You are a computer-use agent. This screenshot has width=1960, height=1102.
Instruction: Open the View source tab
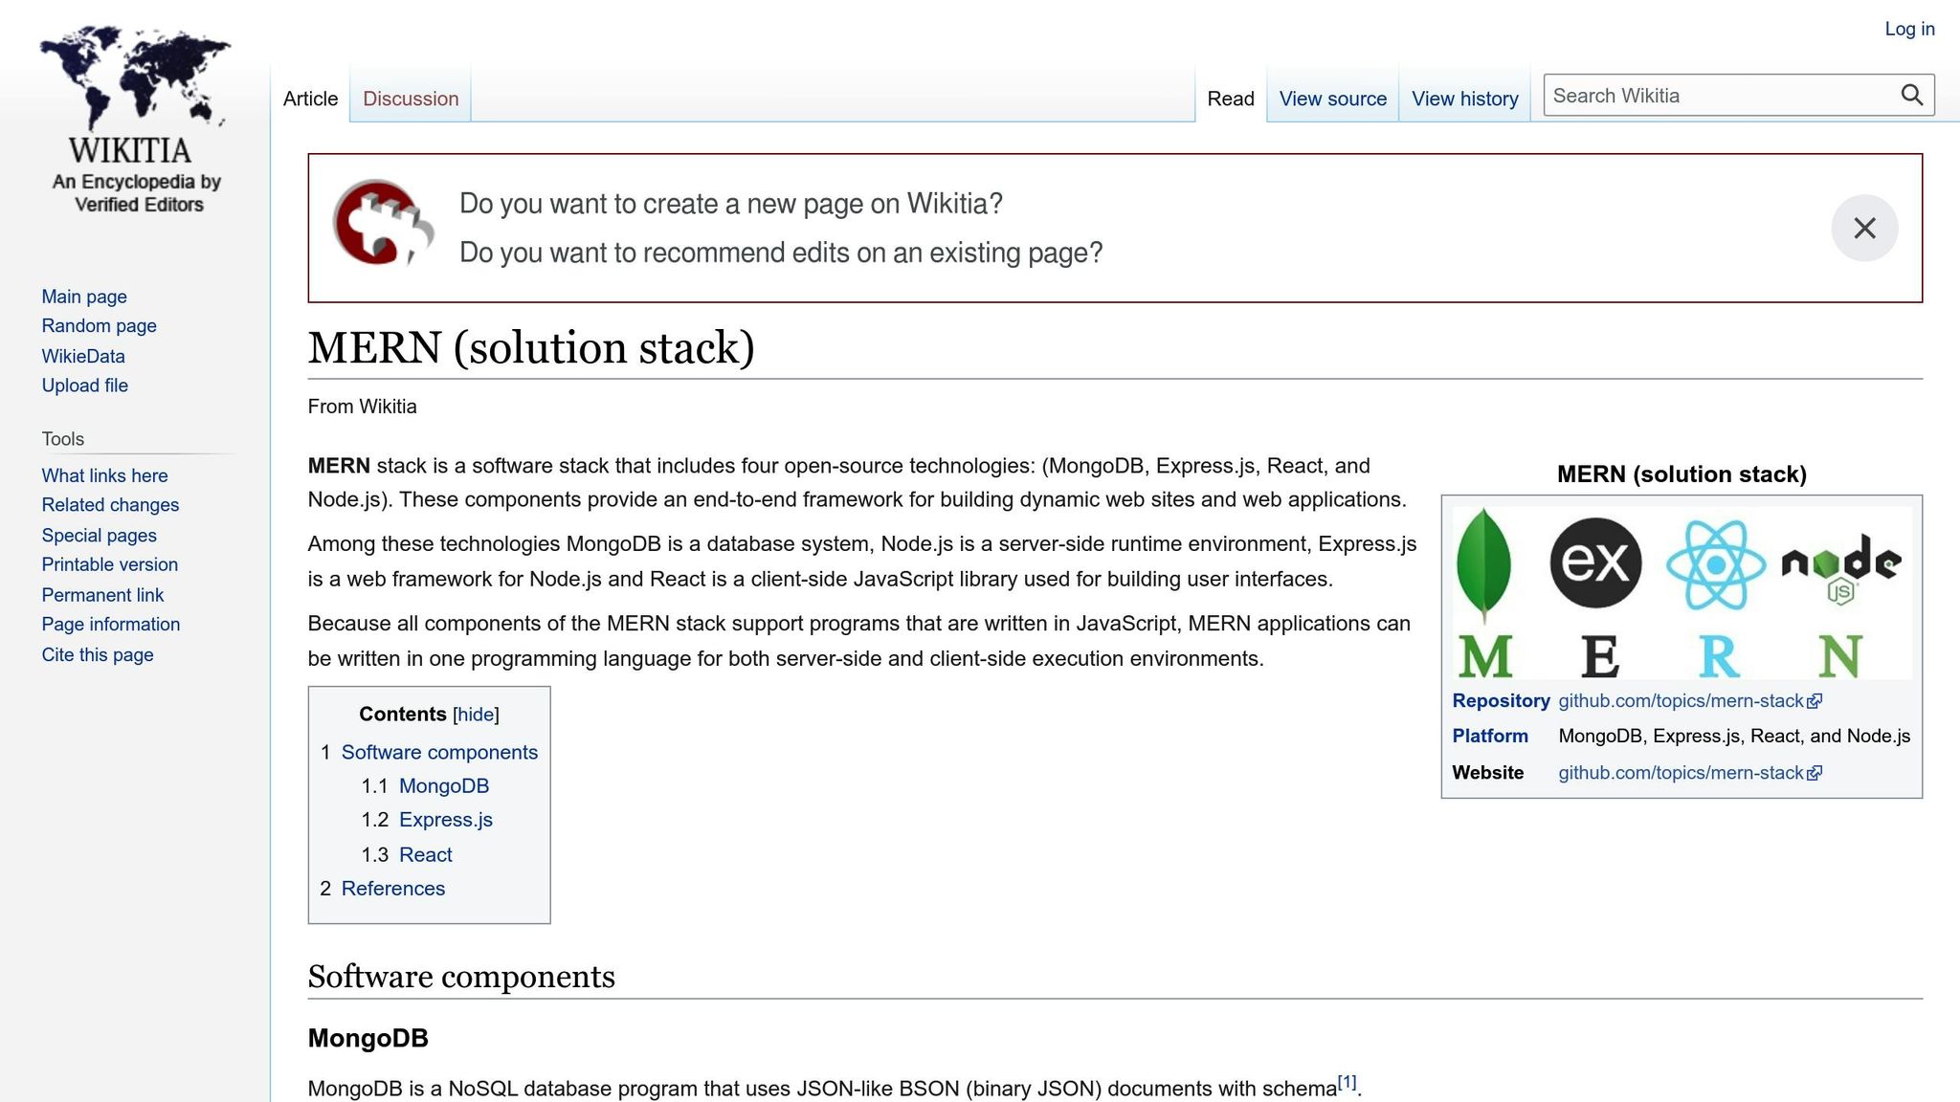click(1332, 99)
